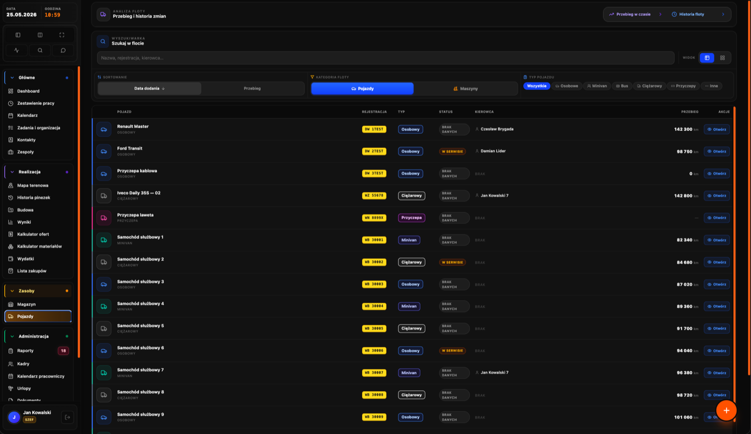Click Przyczepa type badge of Przyczepa laweta

412,218
